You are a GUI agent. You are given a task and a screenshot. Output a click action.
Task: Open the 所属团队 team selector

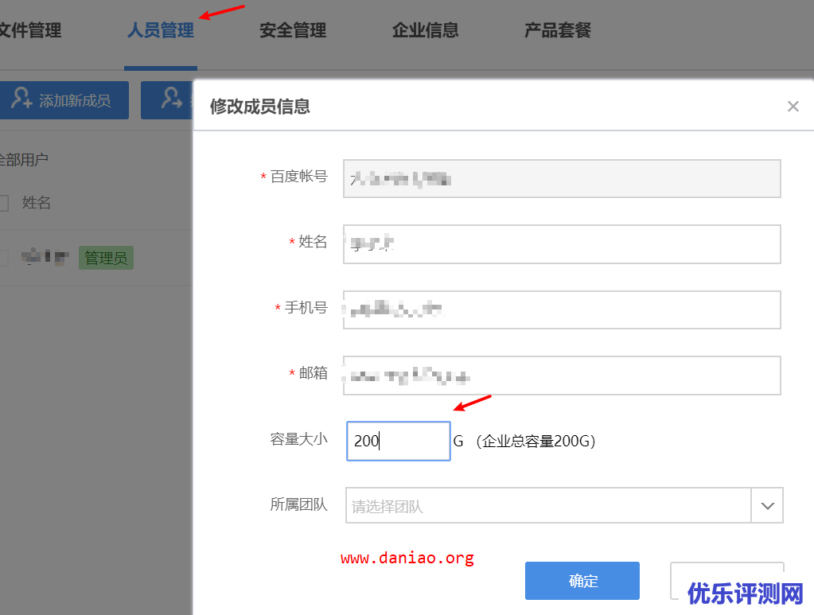pos(557,505)
